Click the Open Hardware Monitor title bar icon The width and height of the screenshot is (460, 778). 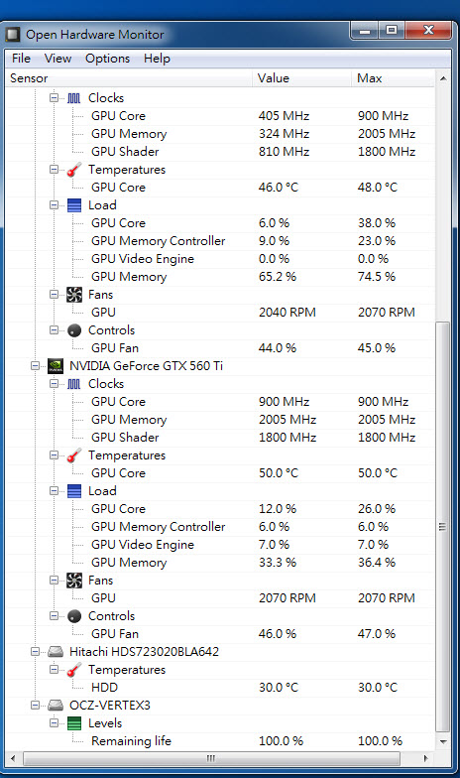(x=13, y=34)
